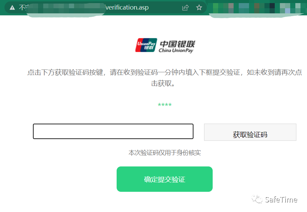The height and width of the screenshot is (212, 307).
Task: Bookmark this page with the star icon
Action: (x=199, y=8)
